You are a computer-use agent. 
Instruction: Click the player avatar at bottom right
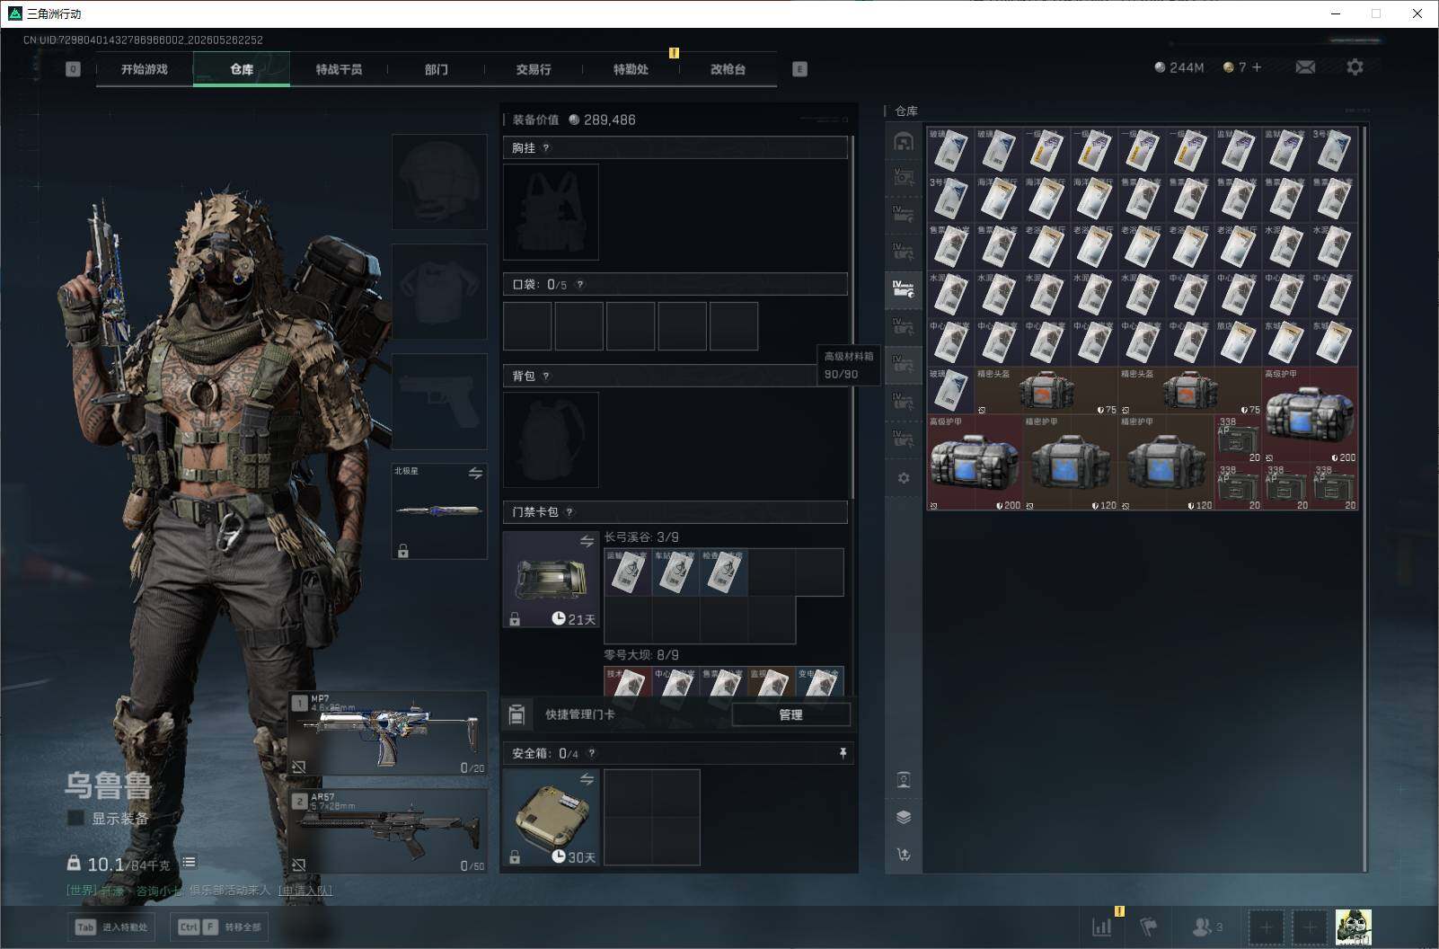pyautogui.click(x=1353, y=927)
